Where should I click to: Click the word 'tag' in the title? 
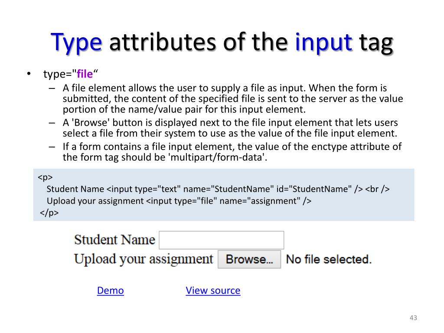pos(376,43)
